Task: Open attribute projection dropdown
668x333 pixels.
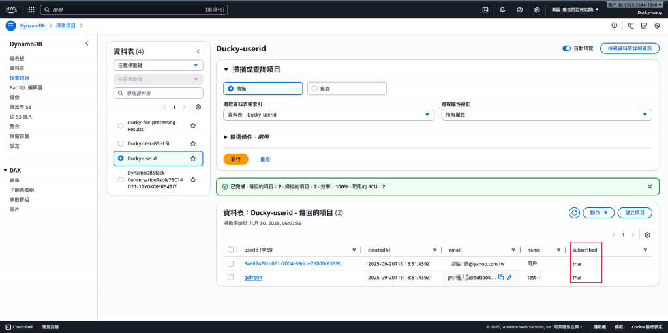Action: click(547, 115)
